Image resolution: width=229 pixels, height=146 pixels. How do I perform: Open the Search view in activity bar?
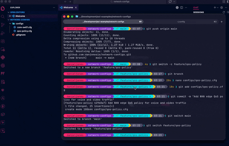[x=3, y=17]
